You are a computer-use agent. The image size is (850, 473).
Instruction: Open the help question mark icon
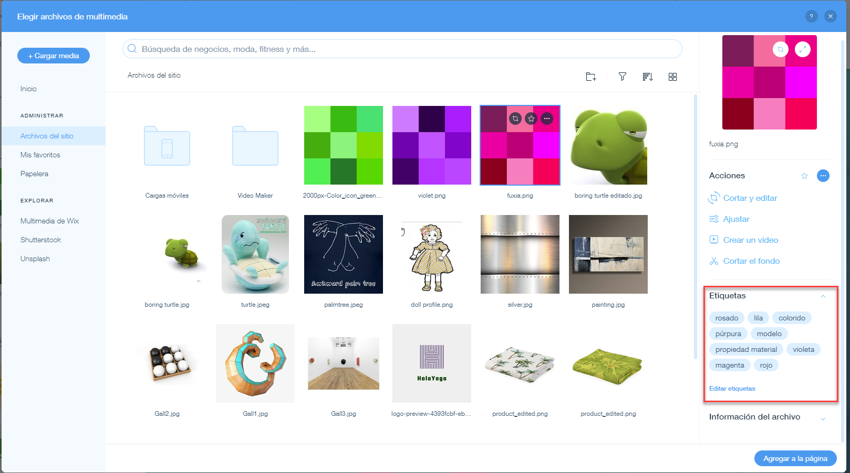pyautogui.click(x=811, y=16)
